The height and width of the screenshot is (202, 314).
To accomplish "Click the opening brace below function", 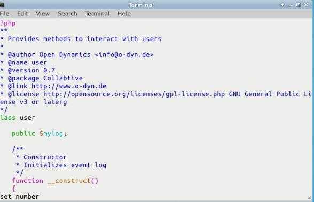I will (14, 189).
